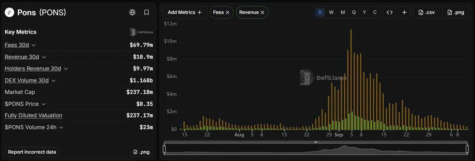Click the $12m y-axis label
475x161 pixels.
pyautogui.click(x=171, y=24)
